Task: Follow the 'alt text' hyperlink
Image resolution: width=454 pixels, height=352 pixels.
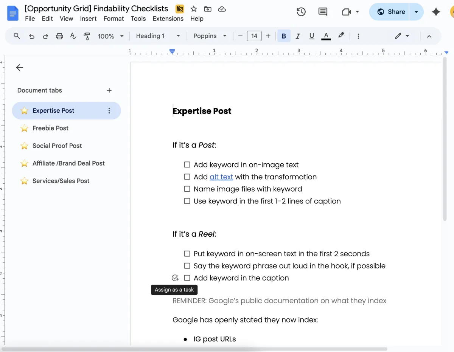Action: [221, 177]
